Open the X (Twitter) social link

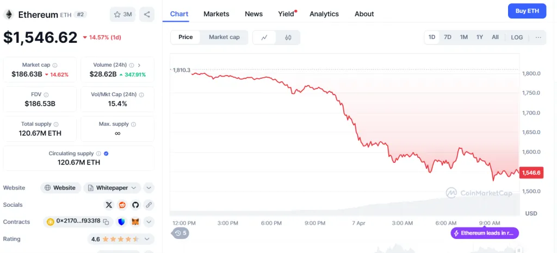click(109, 205)
